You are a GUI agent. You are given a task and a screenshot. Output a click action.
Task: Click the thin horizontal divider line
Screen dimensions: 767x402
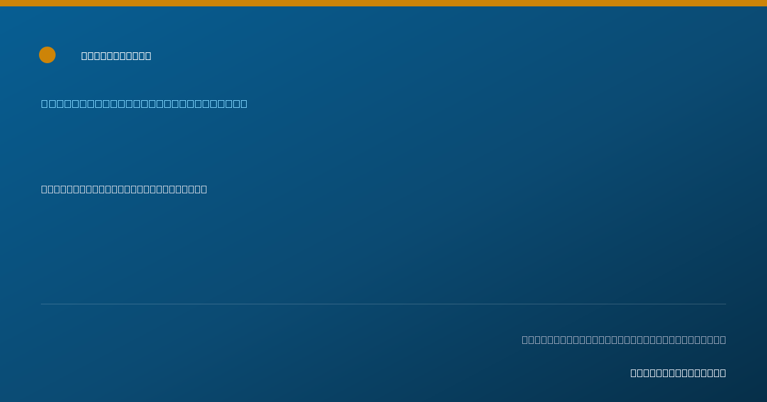click(383, 304)
